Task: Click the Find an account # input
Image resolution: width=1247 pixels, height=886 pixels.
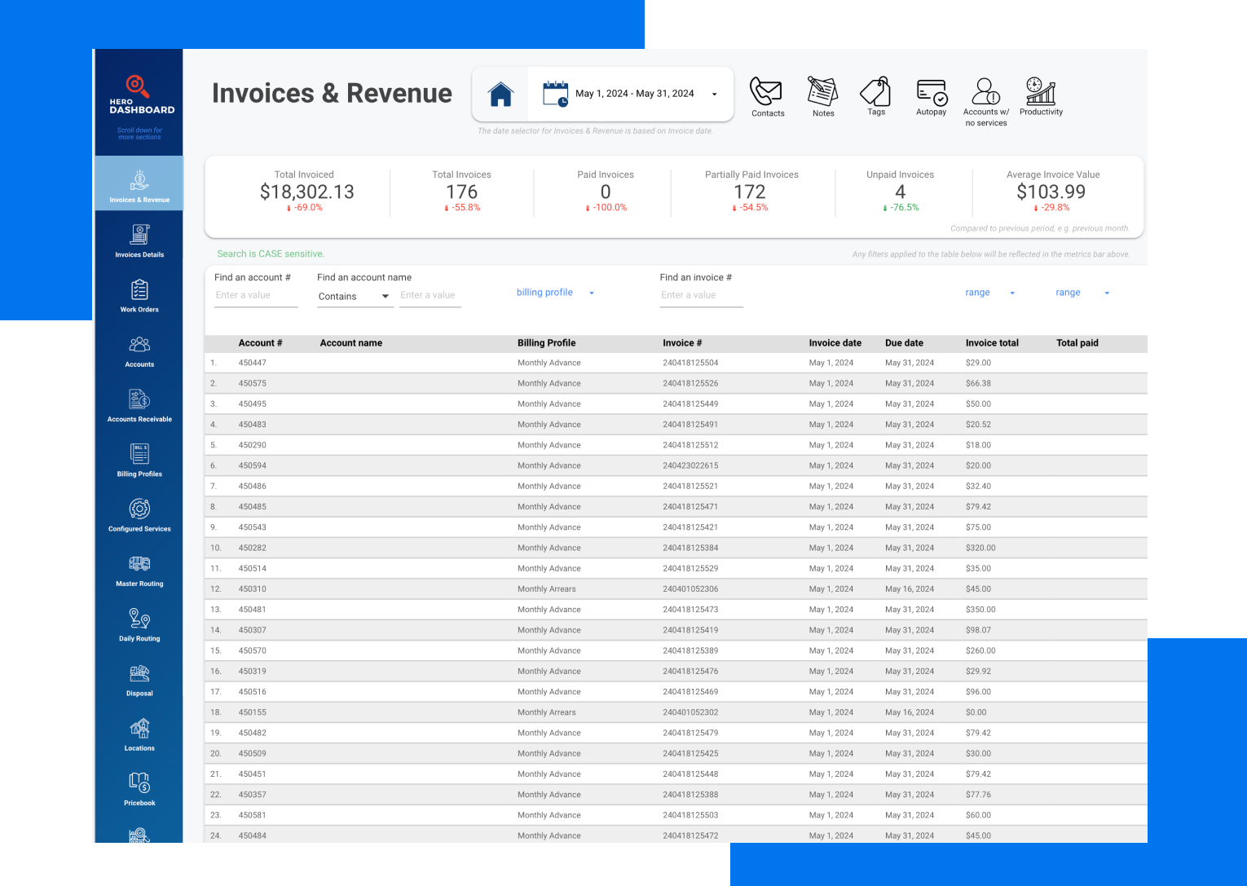Action: [256, 296]
